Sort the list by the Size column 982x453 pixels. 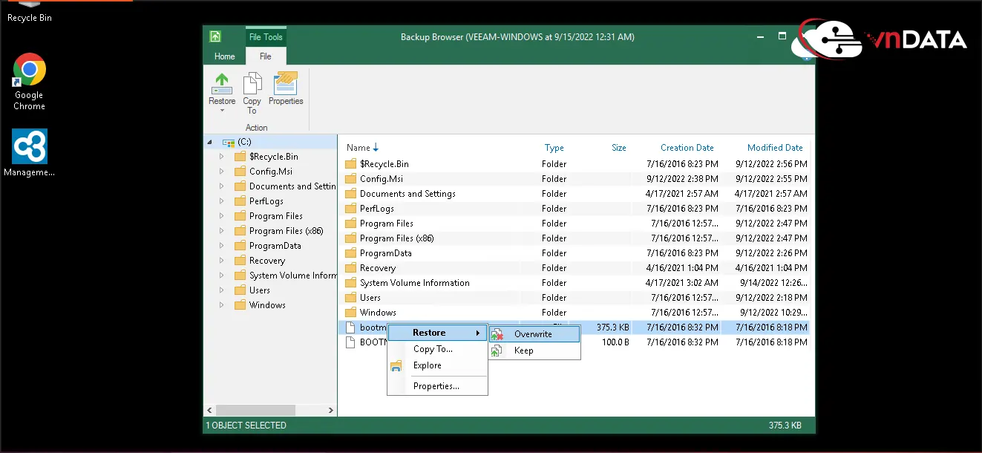[619, 148]
